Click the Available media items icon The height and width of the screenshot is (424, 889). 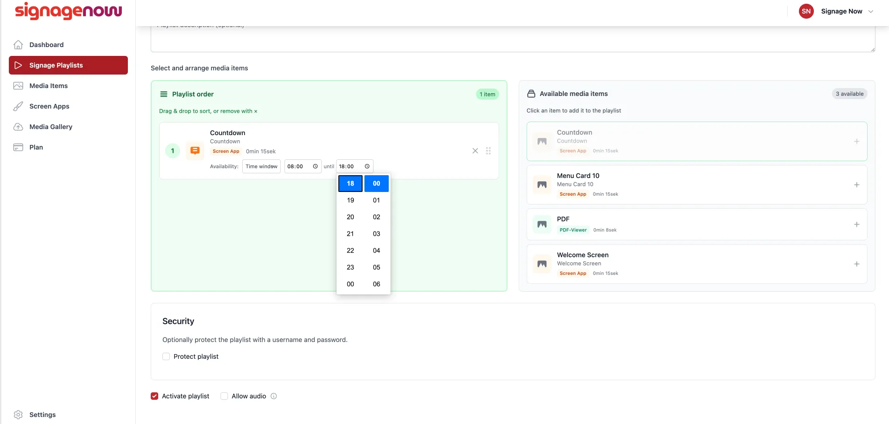pyautogui.click(x=531, y=94)
